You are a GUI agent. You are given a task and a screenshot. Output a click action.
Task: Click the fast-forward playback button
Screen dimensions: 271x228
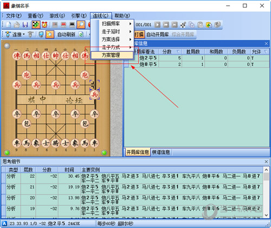(166, 25)
